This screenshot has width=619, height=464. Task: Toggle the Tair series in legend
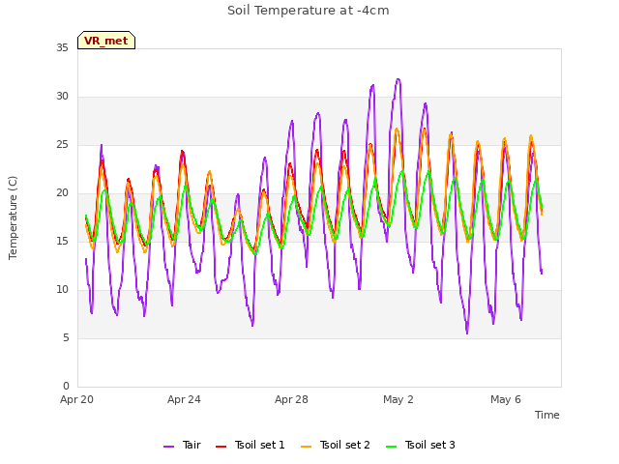click(182, 445)
